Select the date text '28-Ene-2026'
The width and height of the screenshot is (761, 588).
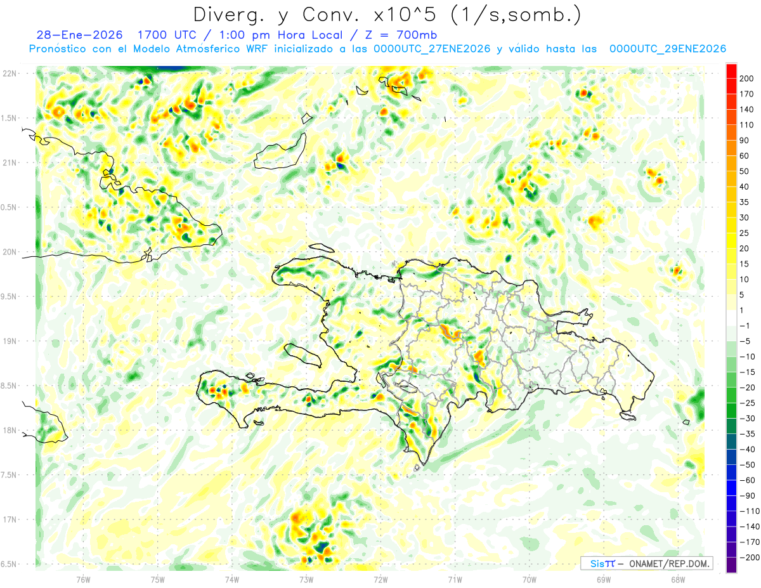pos(79,36)
